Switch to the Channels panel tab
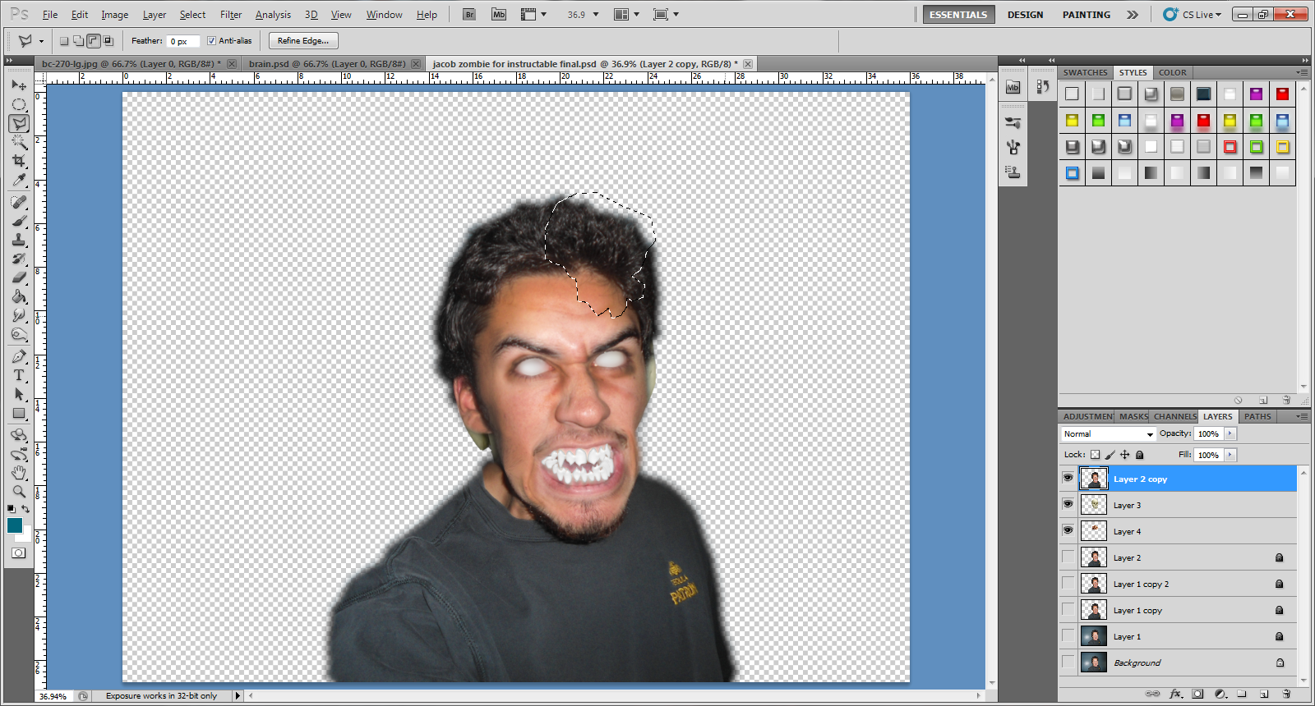Image resolution: width=1315 pixels, height=706 pixels. click(x=1174, y=416)
